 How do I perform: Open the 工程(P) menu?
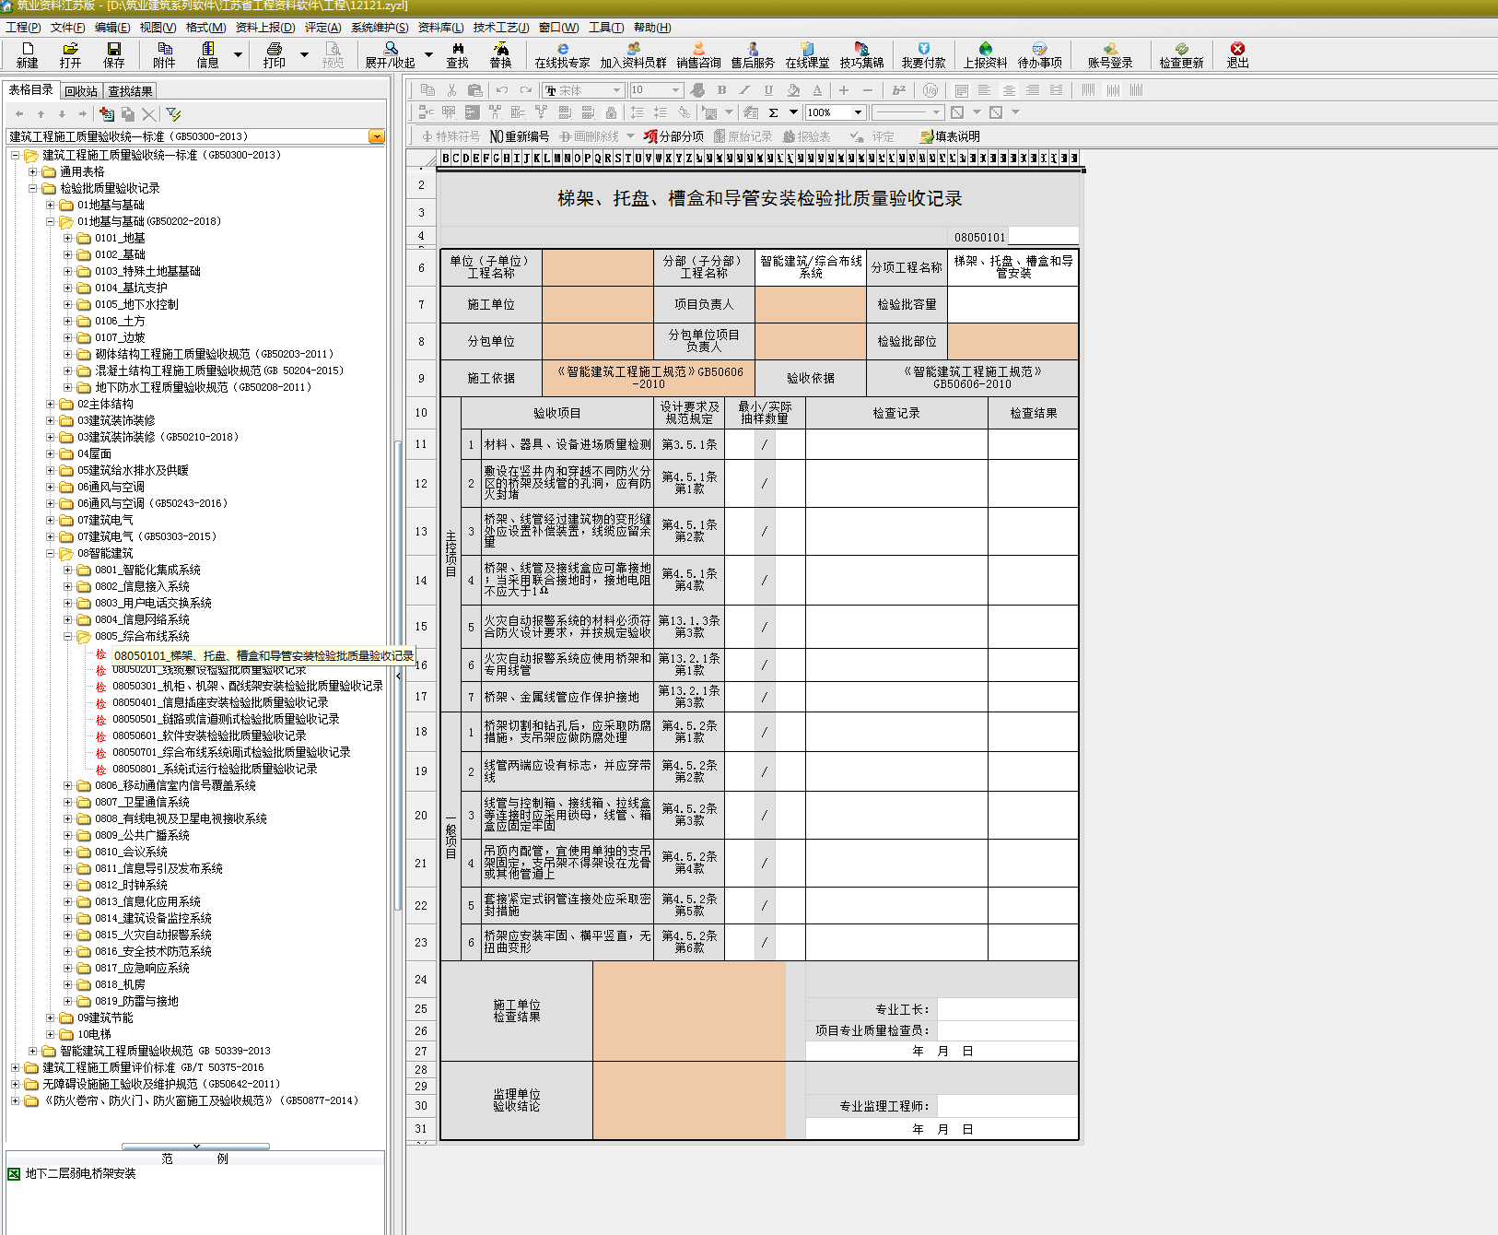tap(23, 28)
